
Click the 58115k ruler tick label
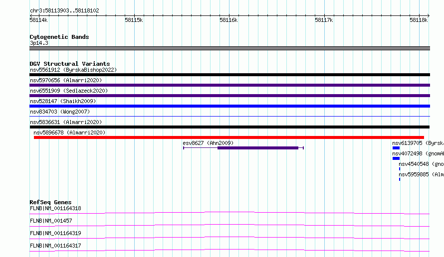coord(134,20)
